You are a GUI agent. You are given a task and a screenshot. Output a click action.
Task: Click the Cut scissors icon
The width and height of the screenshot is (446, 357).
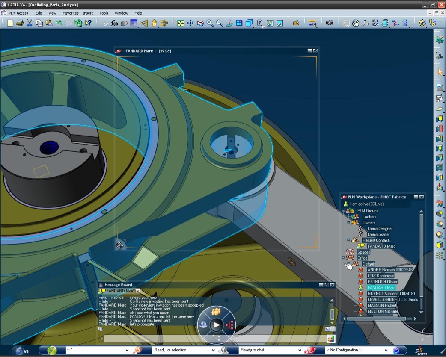pos(30,23)
